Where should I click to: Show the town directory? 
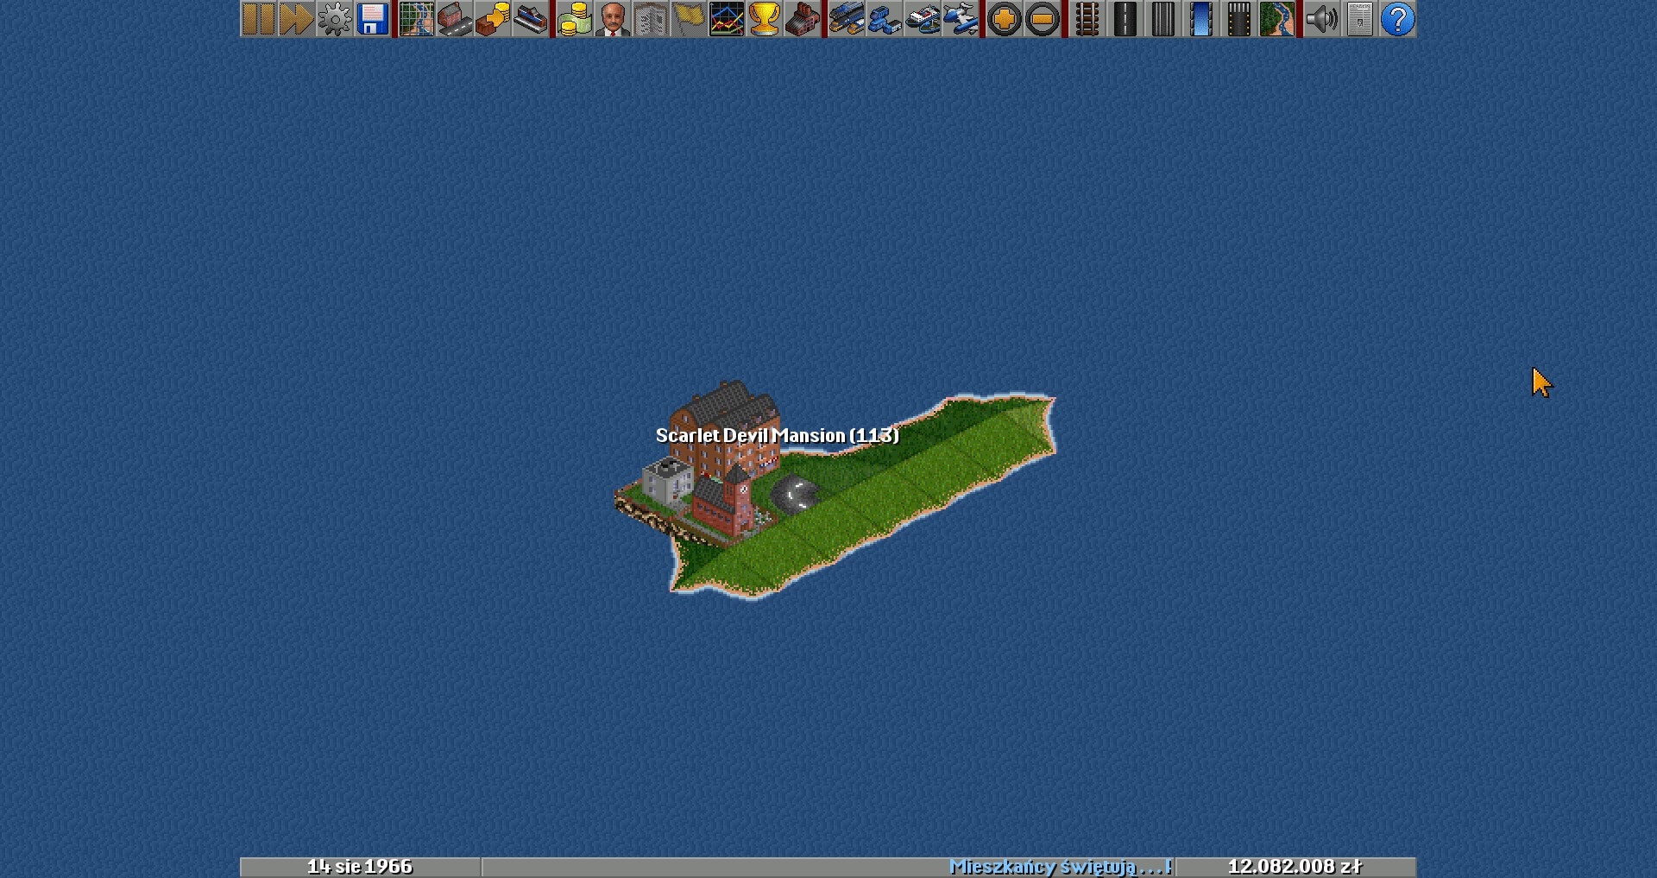click(x=454, y=19)
